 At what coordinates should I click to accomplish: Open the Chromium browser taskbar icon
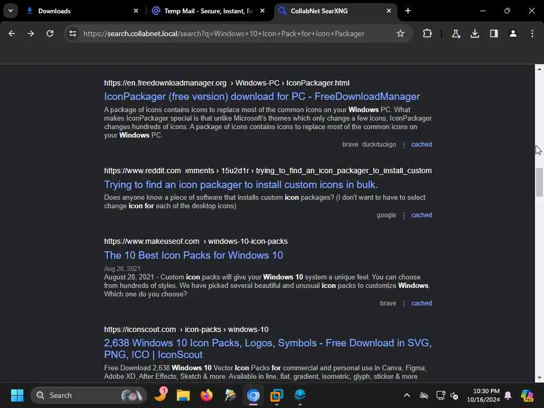[253, 395]
